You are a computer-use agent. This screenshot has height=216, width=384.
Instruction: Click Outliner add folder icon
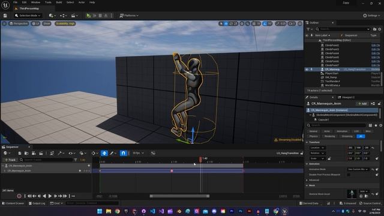tap(374, 29)
